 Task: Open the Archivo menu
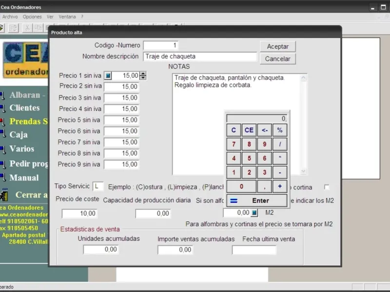coord(10,17)
